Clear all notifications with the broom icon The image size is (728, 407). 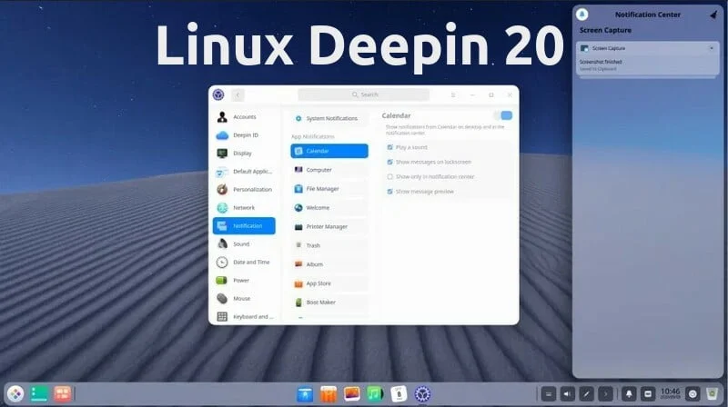pos(713,15)
